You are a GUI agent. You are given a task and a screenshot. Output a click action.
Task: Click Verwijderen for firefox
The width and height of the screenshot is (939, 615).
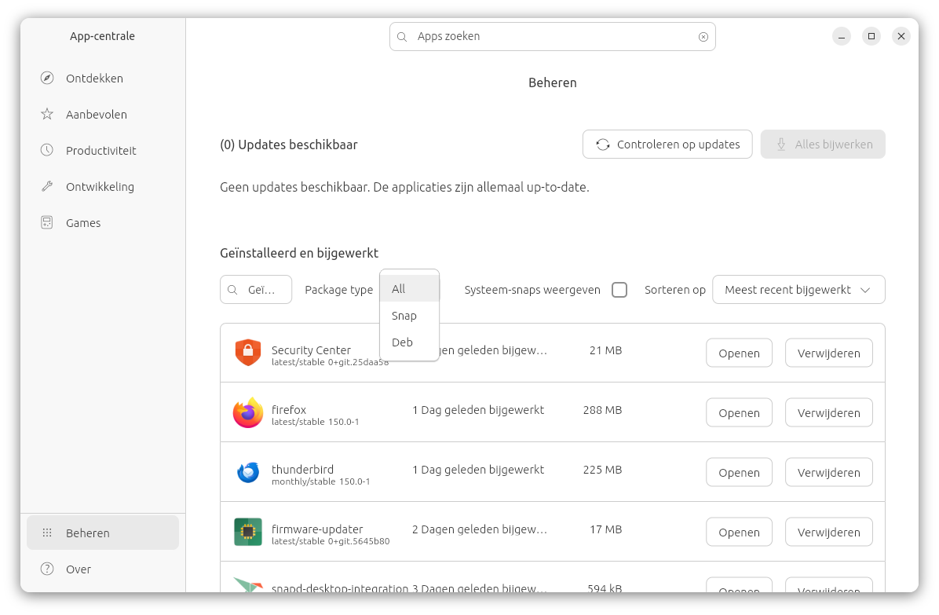828,413
